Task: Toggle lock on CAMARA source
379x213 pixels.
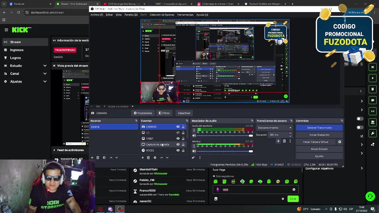Action: coord(183,127)
